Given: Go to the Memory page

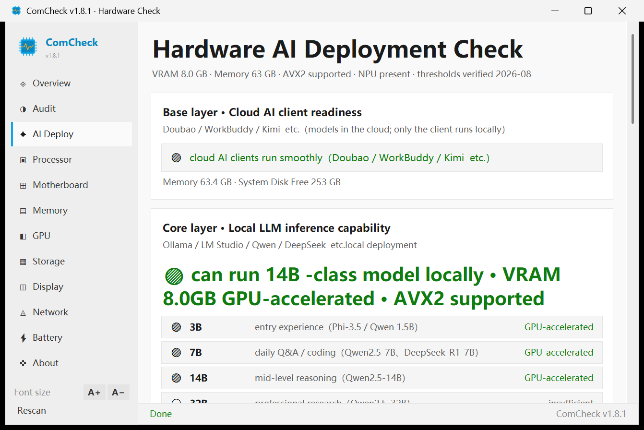Looking at the screenshot, I should [72, 211].
